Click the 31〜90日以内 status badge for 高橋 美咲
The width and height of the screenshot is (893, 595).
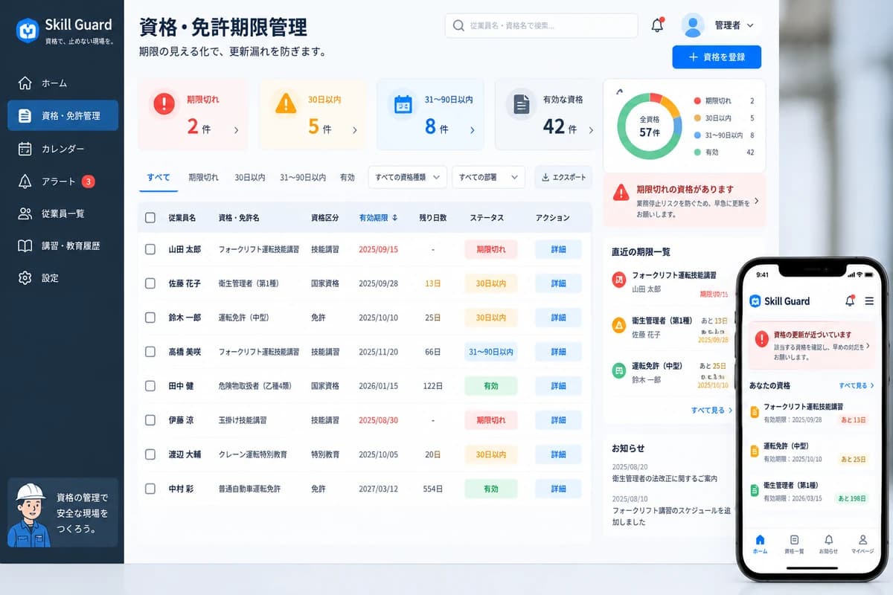click(490, 352)
